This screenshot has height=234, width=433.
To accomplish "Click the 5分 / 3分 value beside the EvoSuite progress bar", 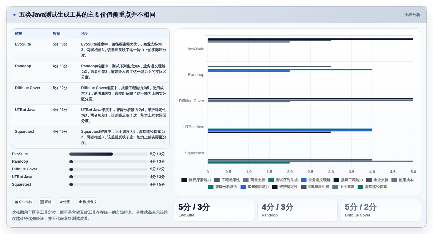I will 157,154.
